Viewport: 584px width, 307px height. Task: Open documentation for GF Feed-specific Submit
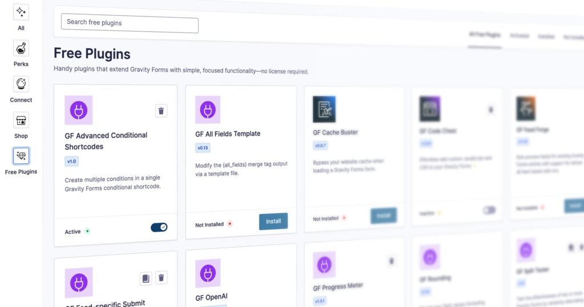(x=146, y=278)
